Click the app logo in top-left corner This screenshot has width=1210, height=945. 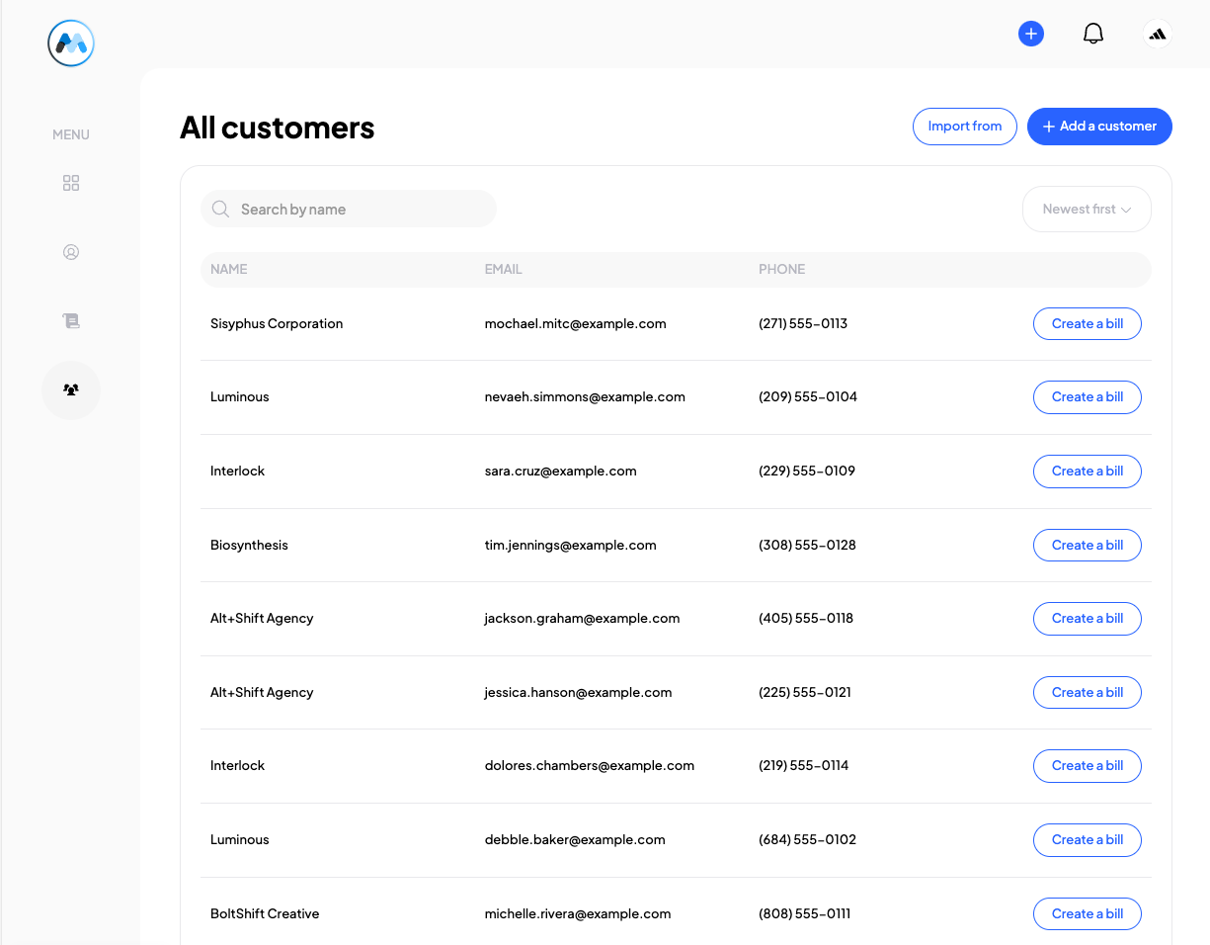click(x=71, y=43)
